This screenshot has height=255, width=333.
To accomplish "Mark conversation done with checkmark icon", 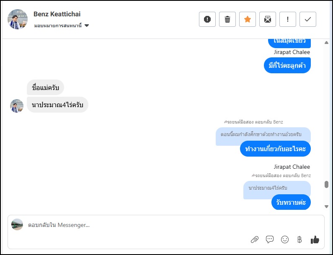I will click(x=308, y=19).
